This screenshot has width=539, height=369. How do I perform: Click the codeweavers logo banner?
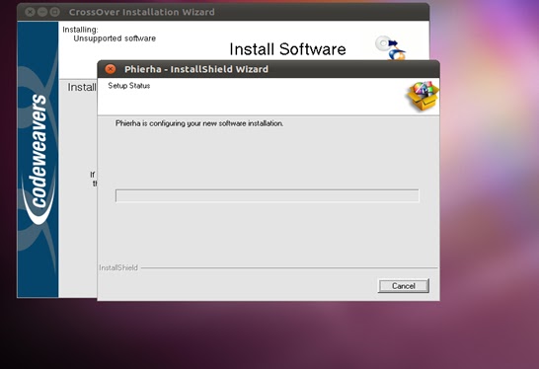click(x=38, y=159)
